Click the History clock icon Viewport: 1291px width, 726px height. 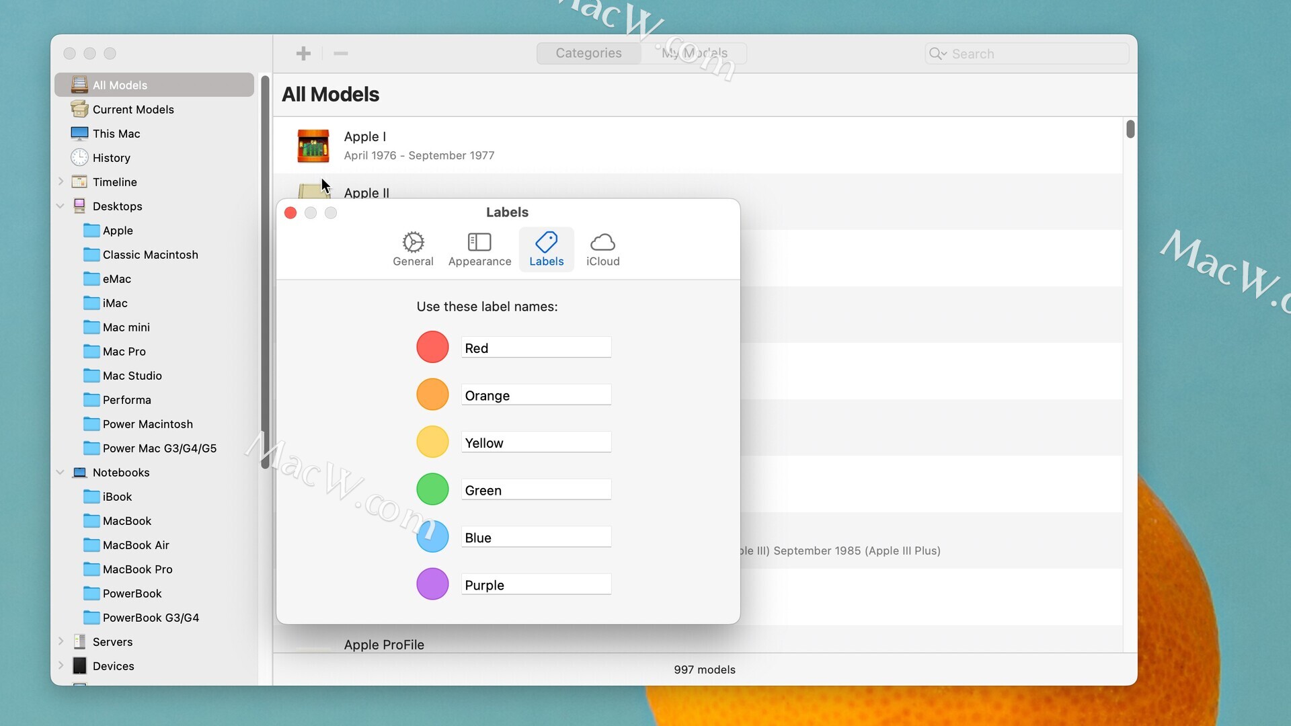tap(79, 157)
